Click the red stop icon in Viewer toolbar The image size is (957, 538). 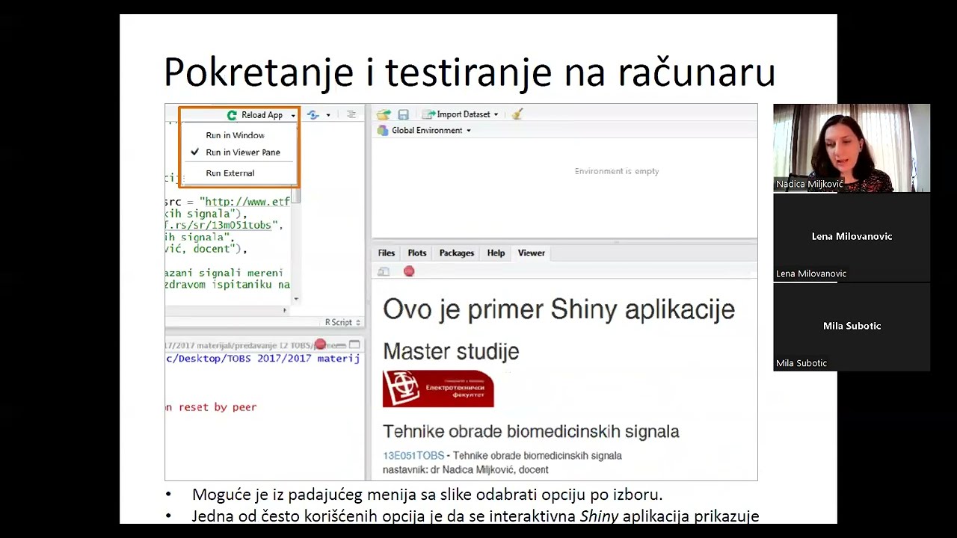409,271
